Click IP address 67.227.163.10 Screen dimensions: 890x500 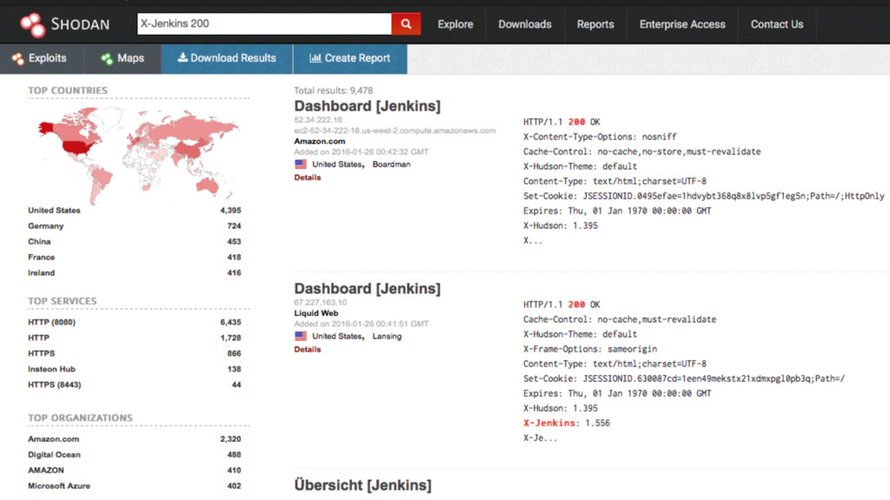320,302
